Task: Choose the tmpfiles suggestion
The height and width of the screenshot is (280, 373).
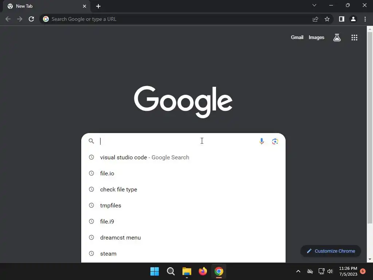Action: [x=183, y=206]
